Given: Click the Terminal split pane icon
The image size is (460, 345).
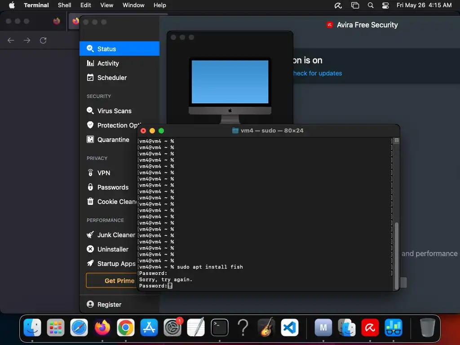Looking at the screenshot, I should pyautogui.click(x=397, y=141).
